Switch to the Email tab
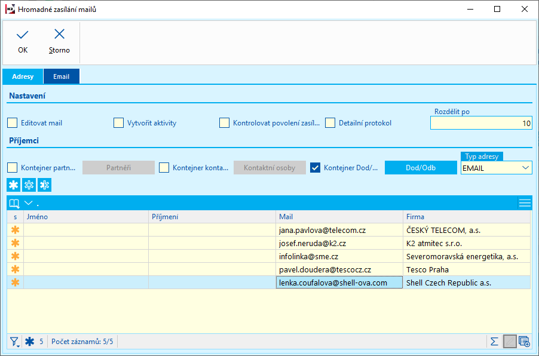 click(61, 76)
